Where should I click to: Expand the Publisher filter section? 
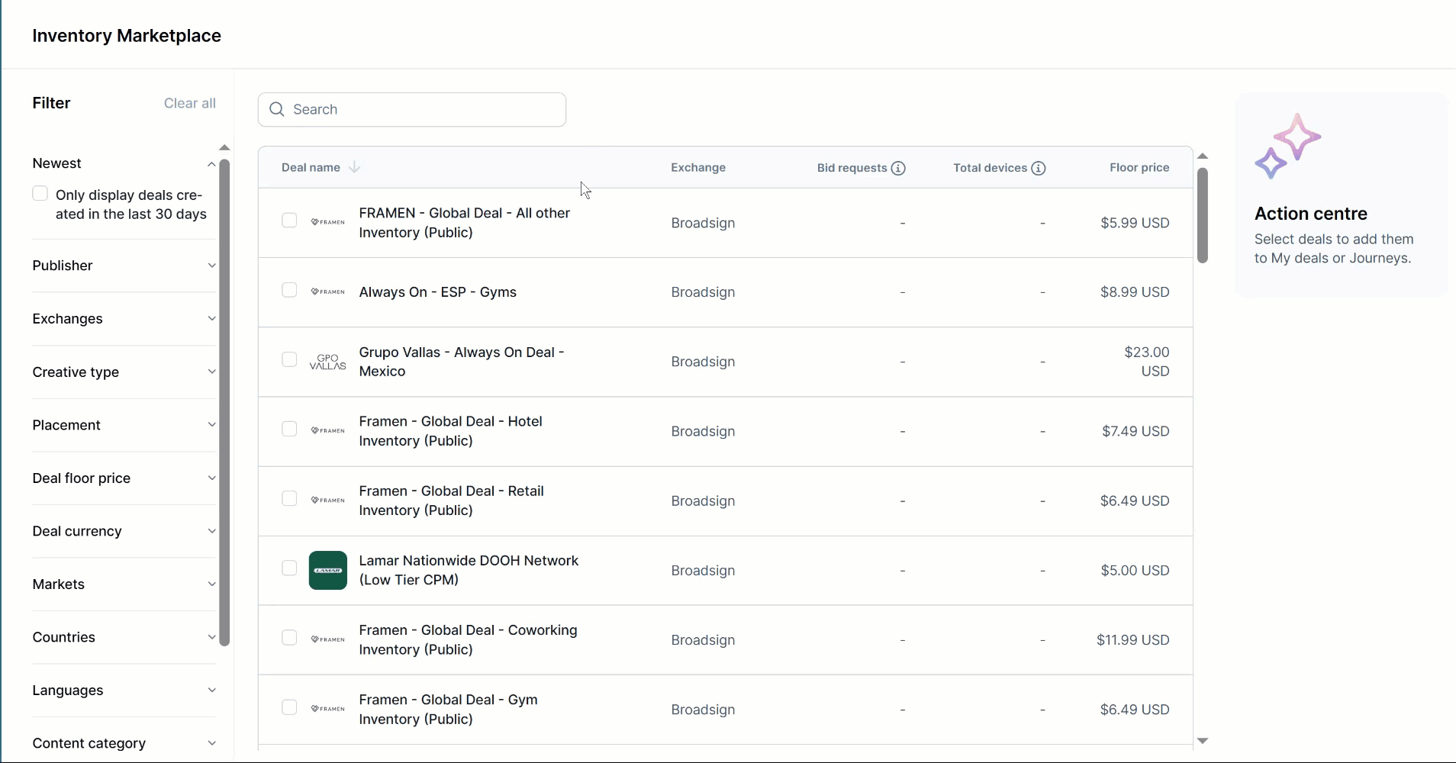pyautogui.click(x=124, y=266)
